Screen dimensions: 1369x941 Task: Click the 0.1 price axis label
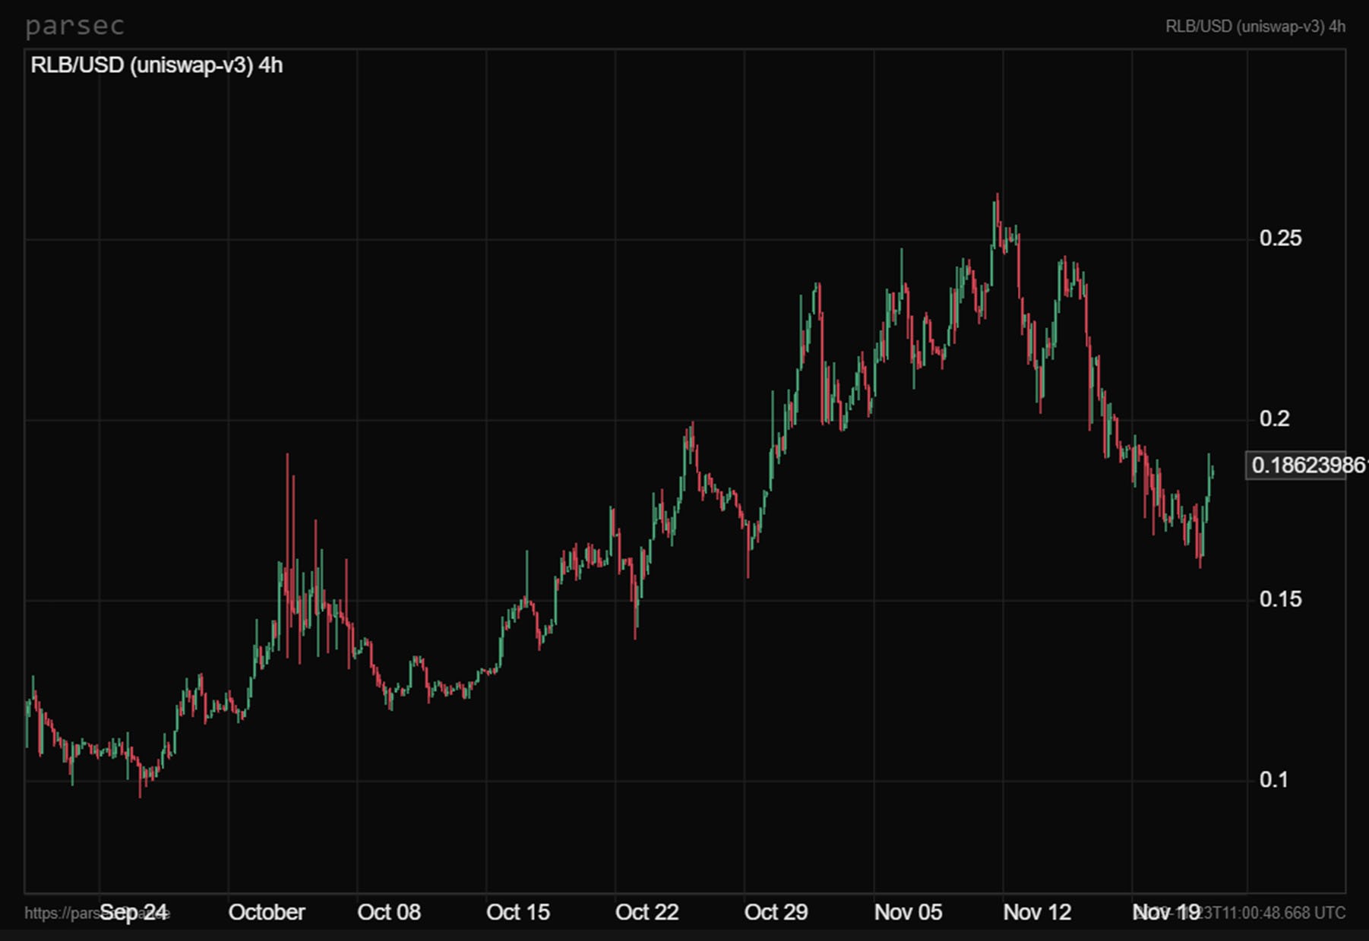(1274, 780)
